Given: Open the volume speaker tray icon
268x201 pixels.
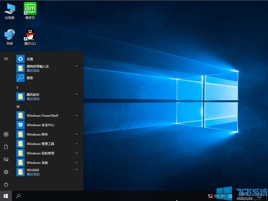Looking at the screenshot, I should click(x=216, y=196).
